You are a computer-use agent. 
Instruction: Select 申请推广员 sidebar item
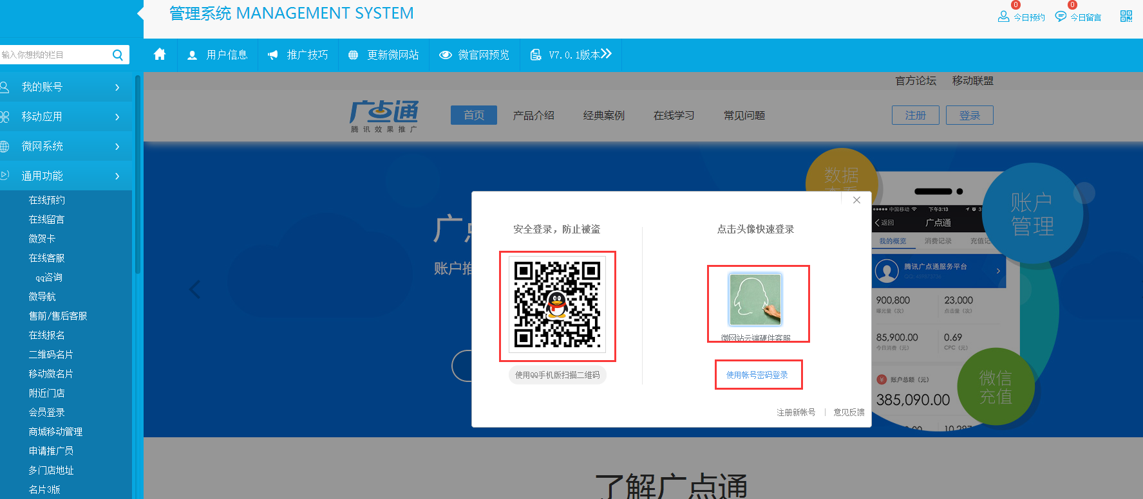tap(51, 451)
